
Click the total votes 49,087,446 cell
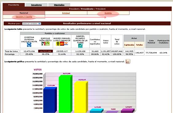pyautogui.click(x=117, y=51)
